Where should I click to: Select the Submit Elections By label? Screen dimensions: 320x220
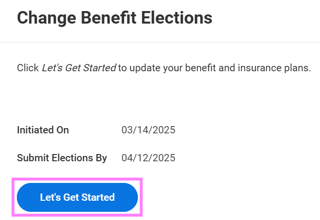click(62, 158)
